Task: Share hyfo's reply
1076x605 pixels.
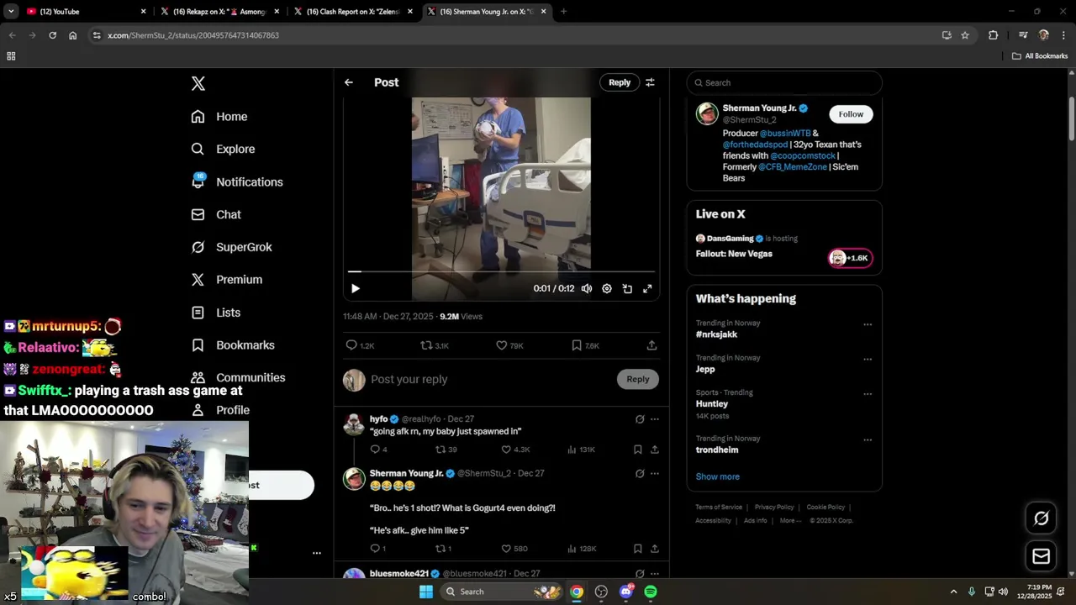Action: click(655, 450)
